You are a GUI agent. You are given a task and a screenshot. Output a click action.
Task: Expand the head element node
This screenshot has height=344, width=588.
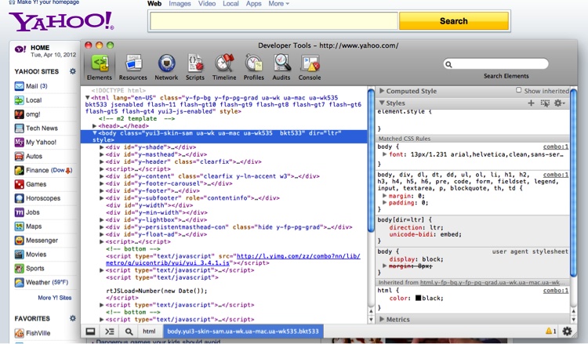tap(95, 126)
